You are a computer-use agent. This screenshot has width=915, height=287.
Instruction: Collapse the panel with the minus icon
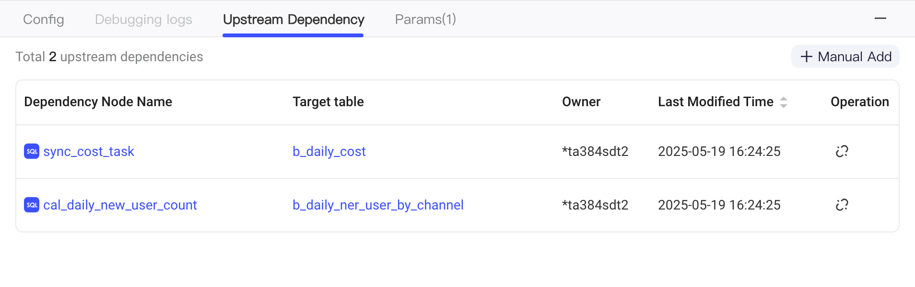coord(880,19)
